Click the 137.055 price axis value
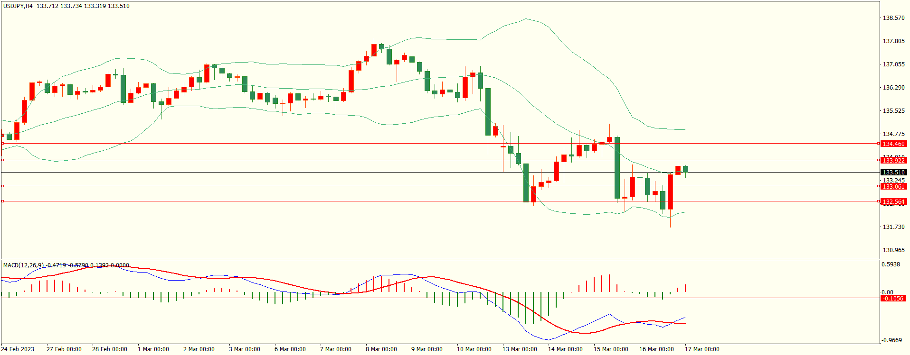The height and width of the screenshot is (355, 910). [x=893, y=64]
